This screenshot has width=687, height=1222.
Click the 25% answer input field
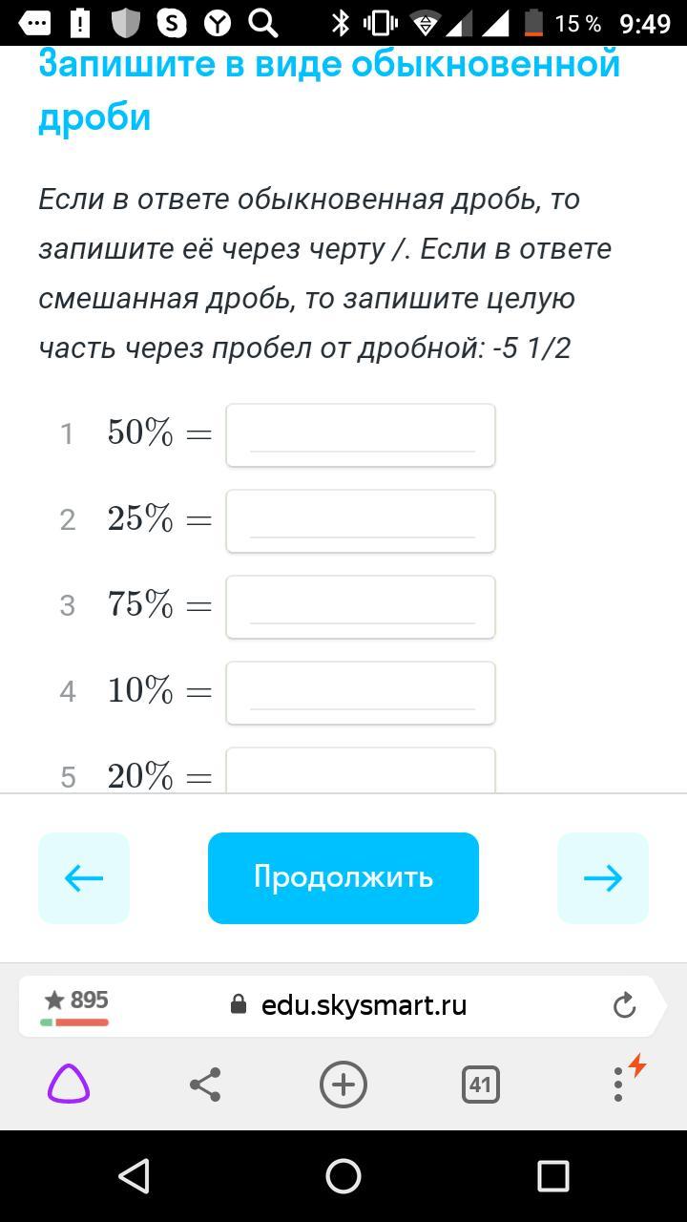point(361,521)
